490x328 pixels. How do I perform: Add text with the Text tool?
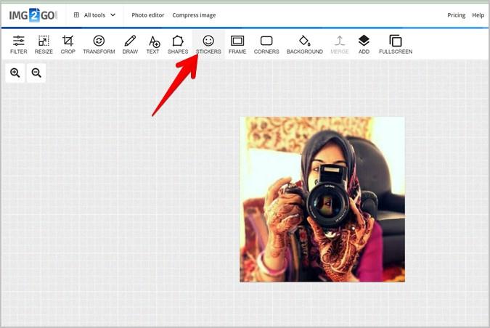click(153, 45)
